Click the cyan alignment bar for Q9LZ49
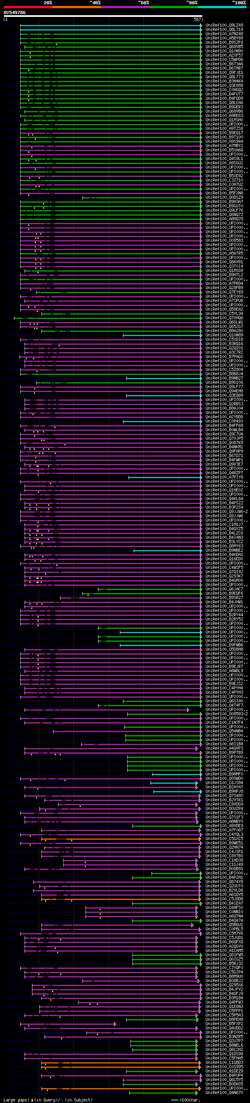Image resolution: width=250 pixels, height=1103 pixels. 111,25
